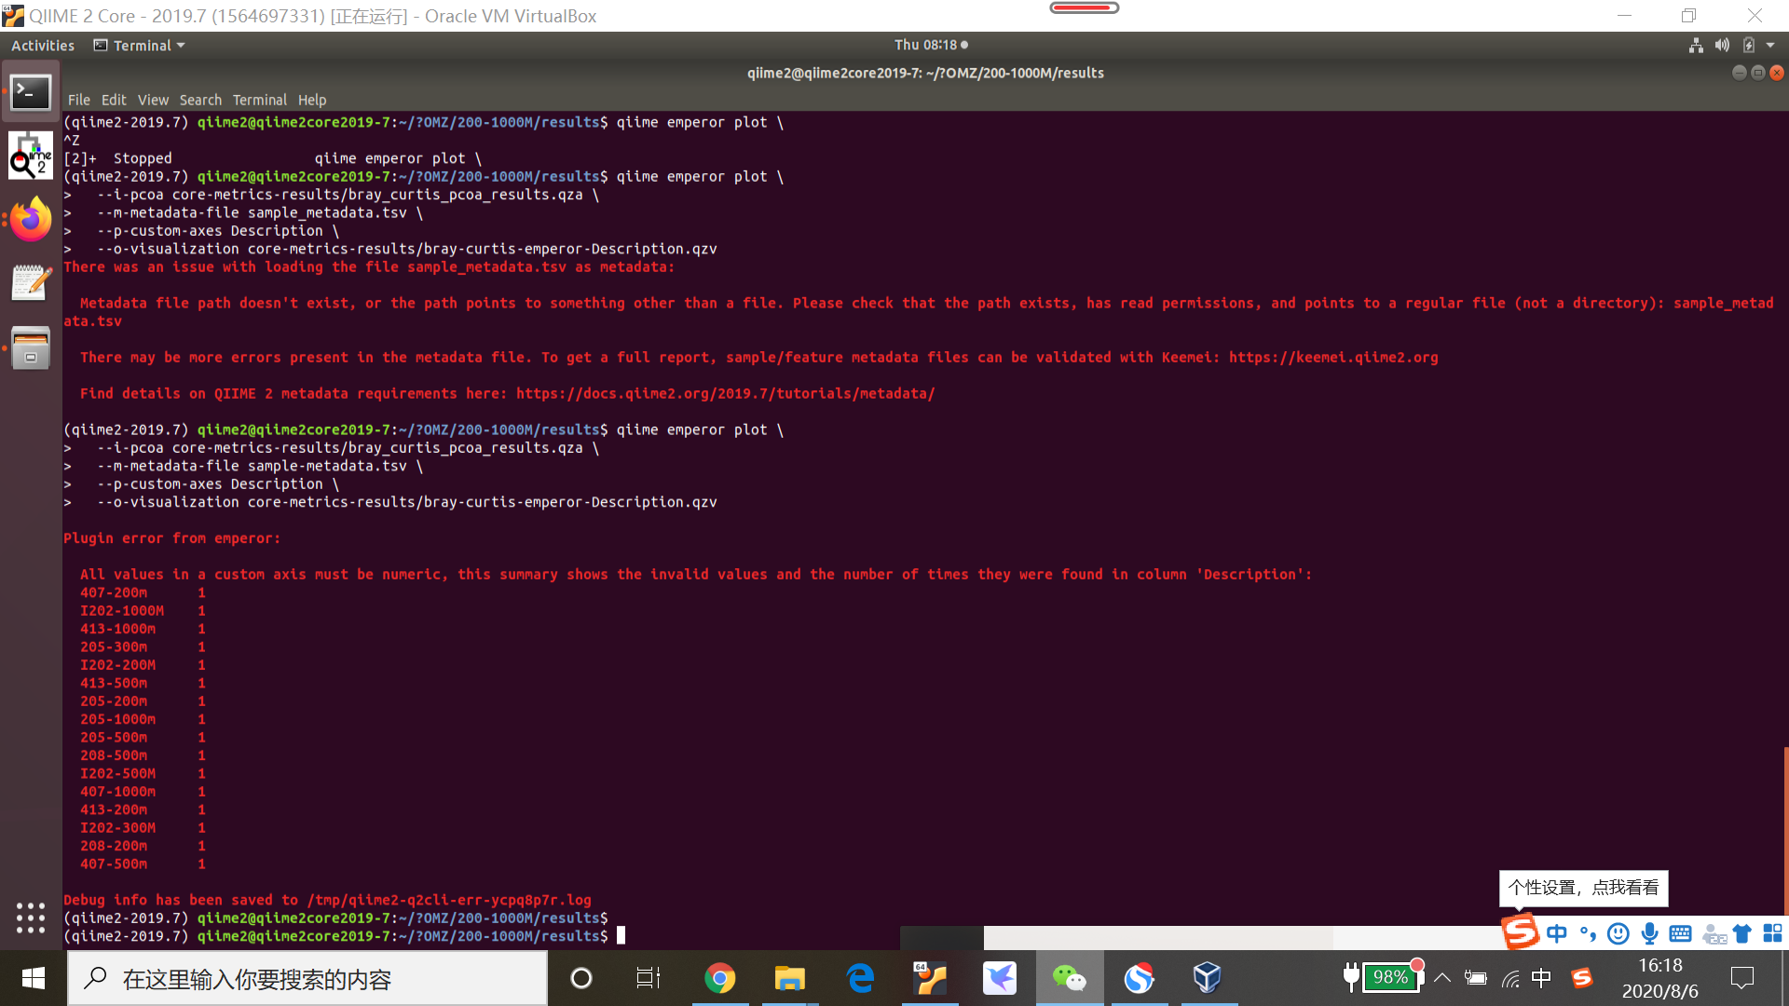This screenshot has height=1006, width=1789.
Task: Open the blue bird app in taskbar
Action: point(1000,978)
